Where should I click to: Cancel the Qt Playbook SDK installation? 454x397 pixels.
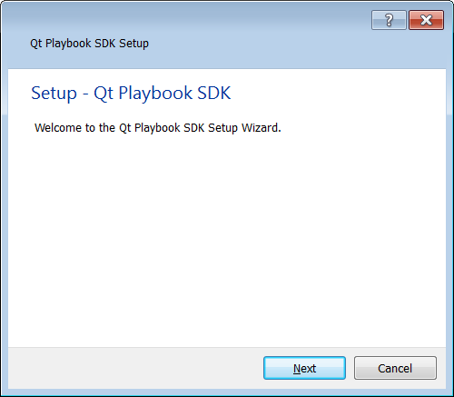coord(395,368)
